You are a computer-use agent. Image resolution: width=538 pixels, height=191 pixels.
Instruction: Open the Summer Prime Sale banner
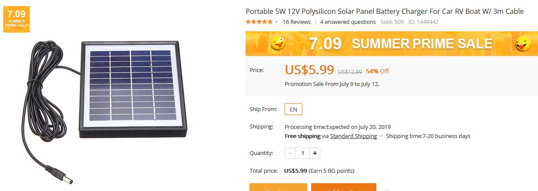400,43
